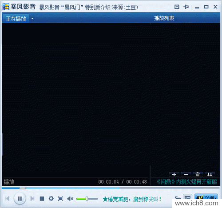Toggle the pin always-on-top icon
The image size is (222, 208).
click(186, 7)
